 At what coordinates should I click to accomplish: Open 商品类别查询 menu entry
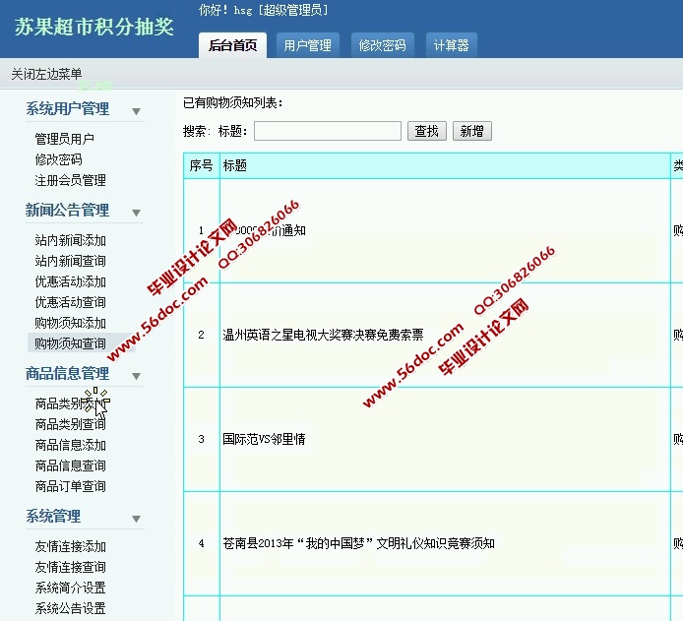click(x=71, y=424)
